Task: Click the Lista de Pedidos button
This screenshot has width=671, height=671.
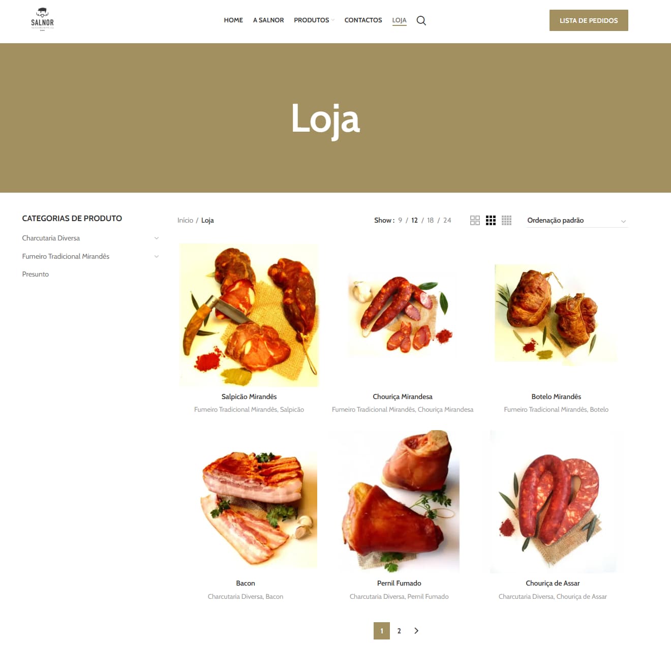Action: pos(589,20)
